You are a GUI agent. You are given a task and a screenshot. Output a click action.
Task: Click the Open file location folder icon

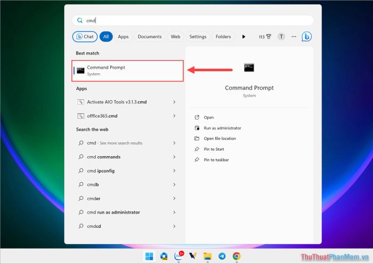[197, 138]
